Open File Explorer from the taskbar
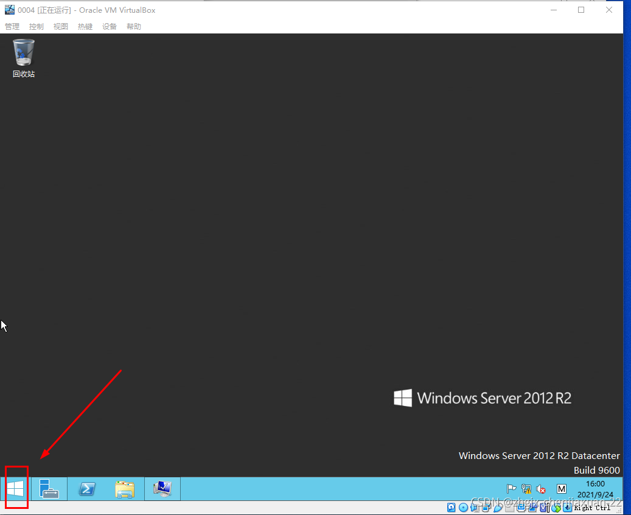This screenshot has width=631, height=515. [125, 489]
